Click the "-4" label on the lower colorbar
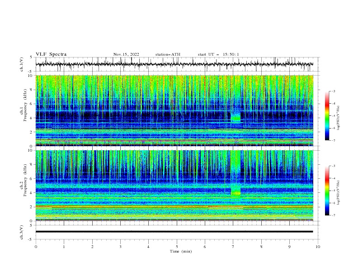The width and height of the screenshot is (358, 277). (x=334, y=178)
